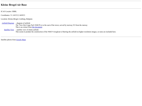Click the 'Satellite photos from' text
The width and height of the screenshot is (142, 106).
(8, 40)
